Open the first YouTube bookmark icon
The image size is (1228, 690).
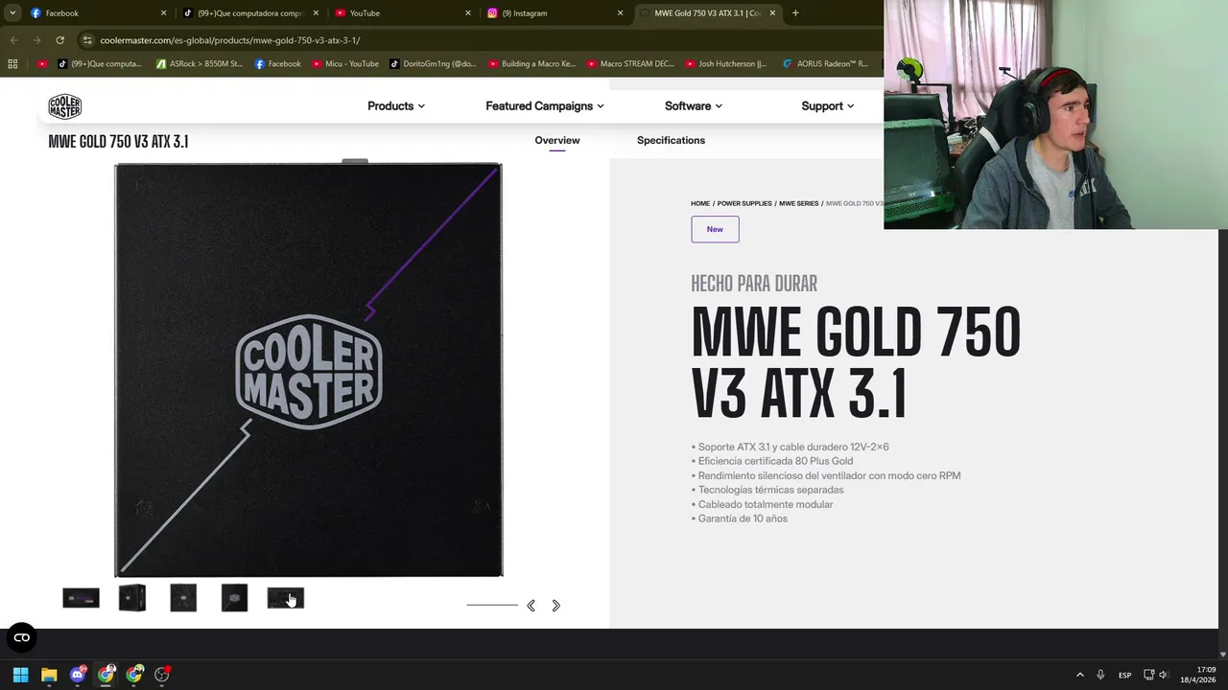coord(42,64)
